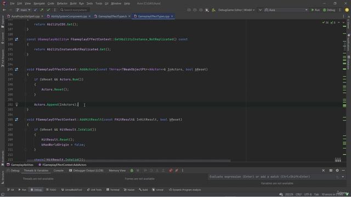The image size is (351, 197).
Task: Toggle the Commit tool window
Action: pos(2,38)
